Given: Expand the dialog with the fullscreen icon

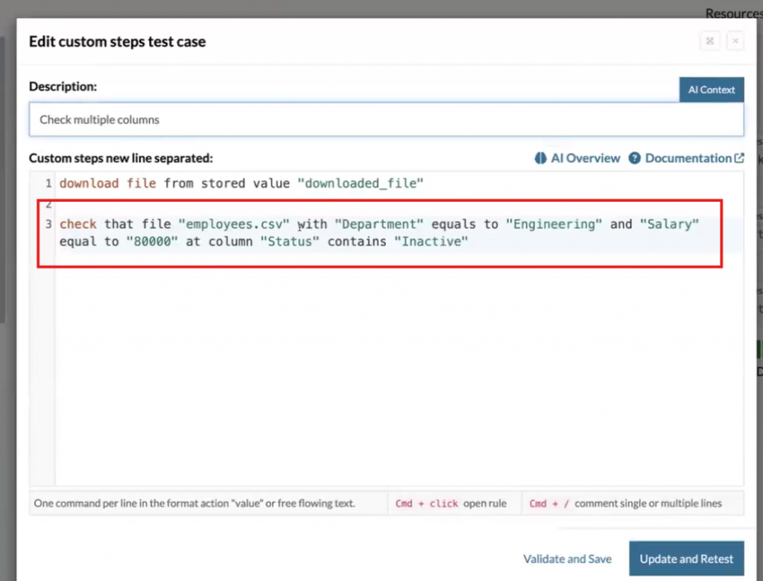Looking at the screenshot, I should [x=709, y=41].
